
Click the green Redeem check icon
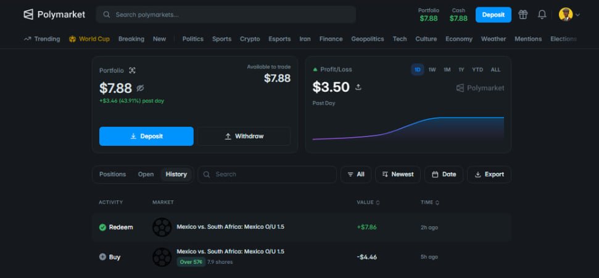tap(102, 228)
